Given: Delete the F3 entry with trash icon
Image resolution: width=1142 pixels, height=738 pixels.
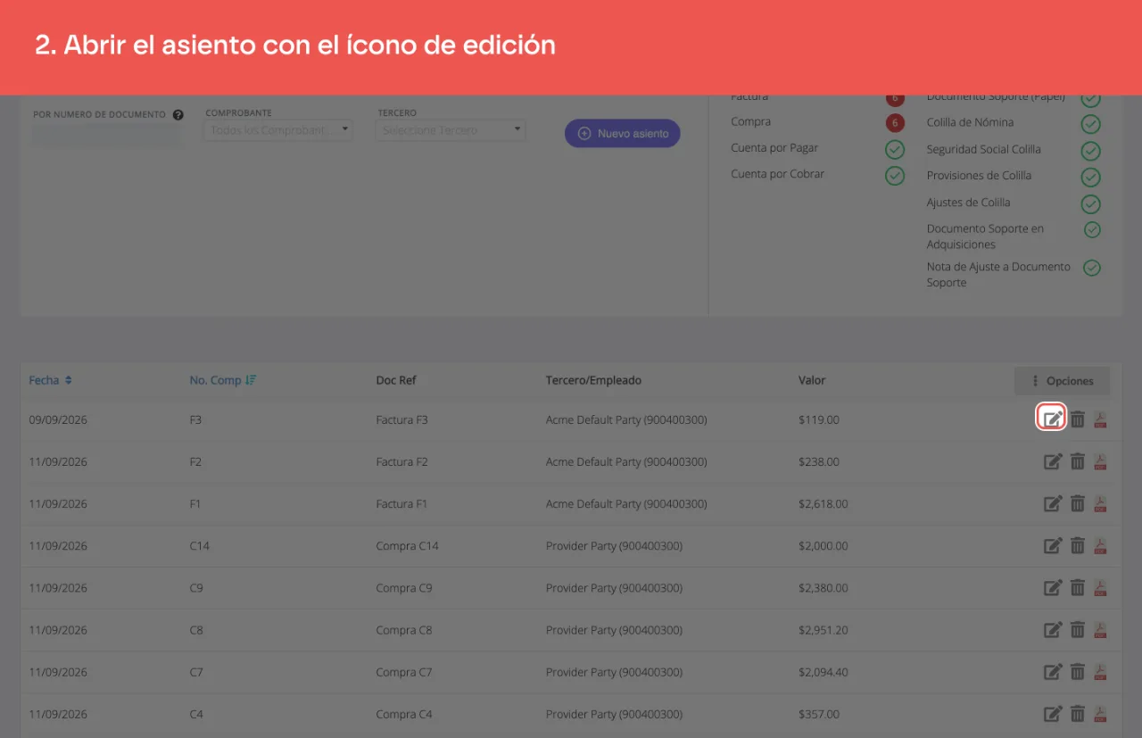Looking at the screenshot, I should click(x=1078, y=419).
